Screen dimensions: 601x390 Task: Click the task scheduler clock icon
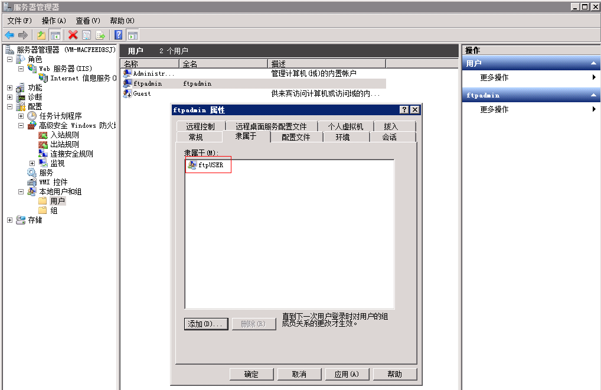point(32,116)
